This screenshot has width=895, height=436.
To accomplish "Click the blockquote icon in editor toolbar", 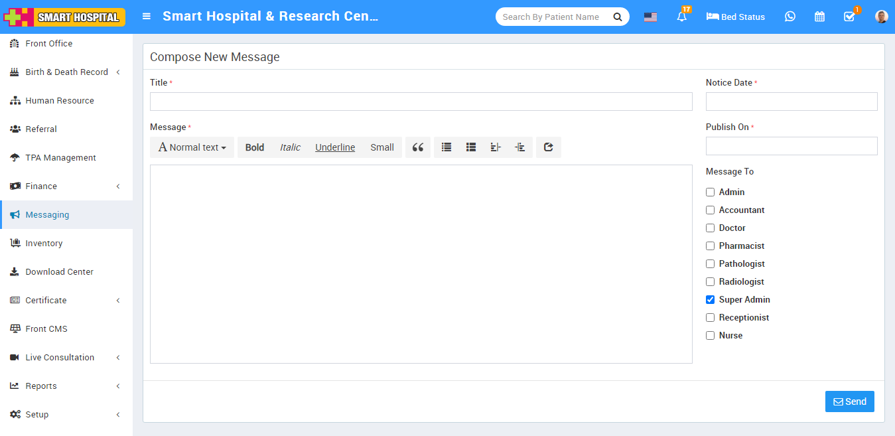I will click(417, 147).
